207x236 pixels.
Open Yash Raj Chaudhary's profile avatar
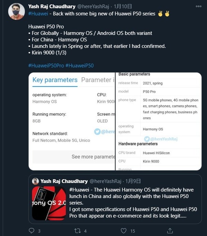pyautogui.click(x=17, y=11)
